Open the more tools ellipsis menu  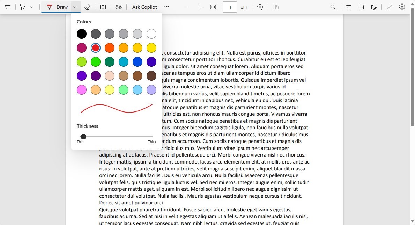(x=166, y=7)
